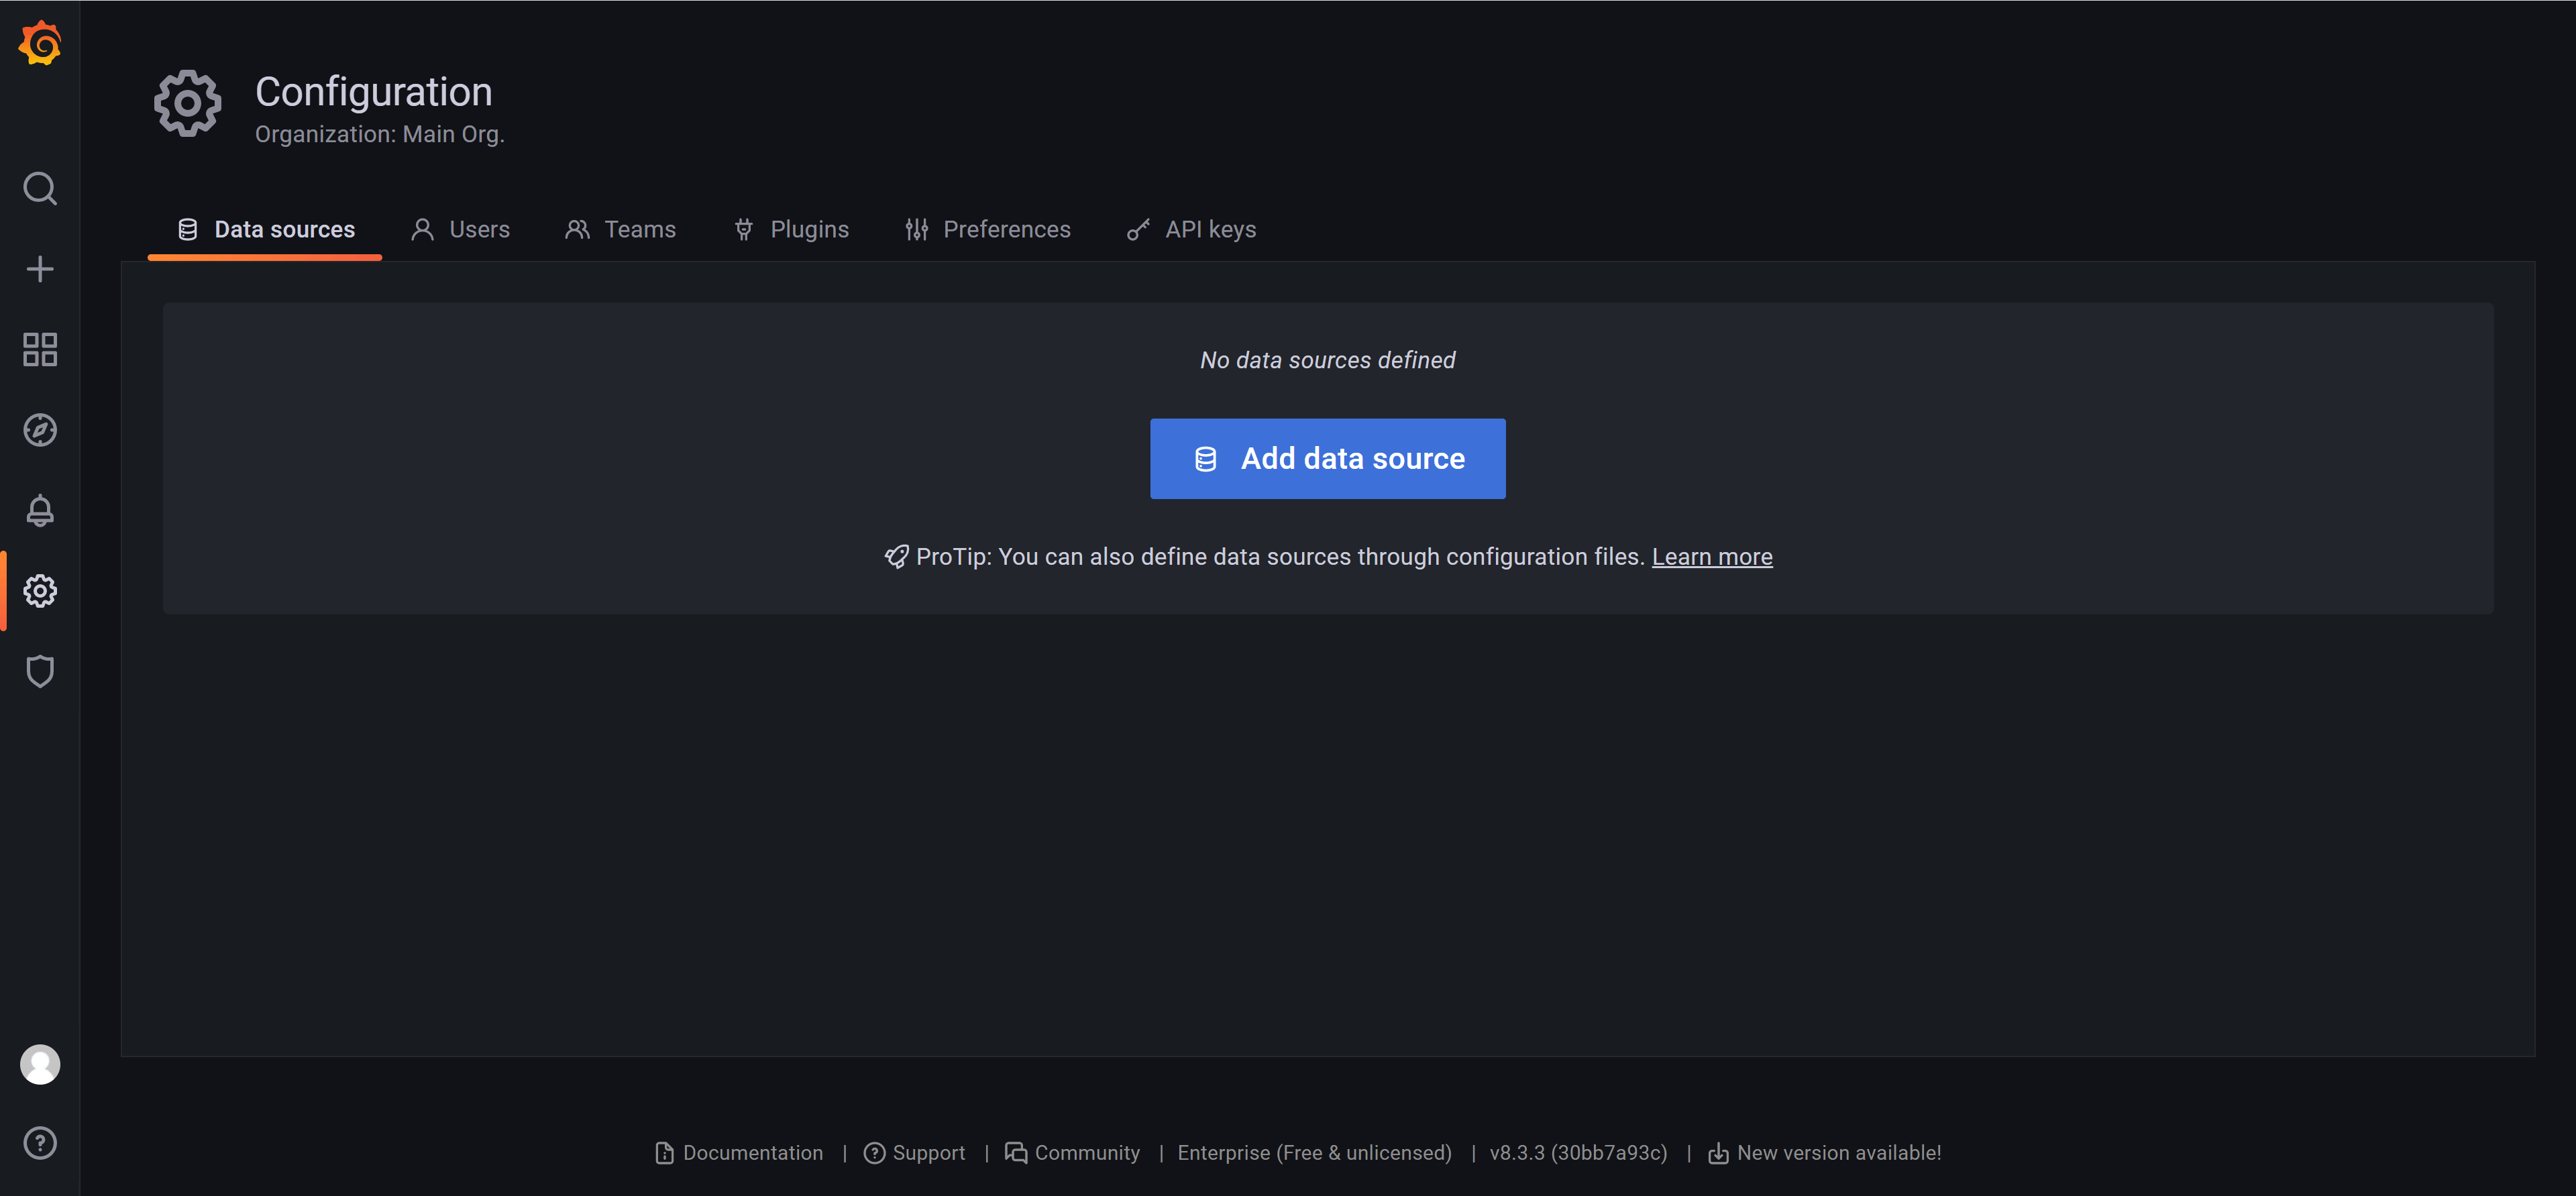Open the Plugins tab
This screenshot has width=2576, height=1196.
[791, 230]
